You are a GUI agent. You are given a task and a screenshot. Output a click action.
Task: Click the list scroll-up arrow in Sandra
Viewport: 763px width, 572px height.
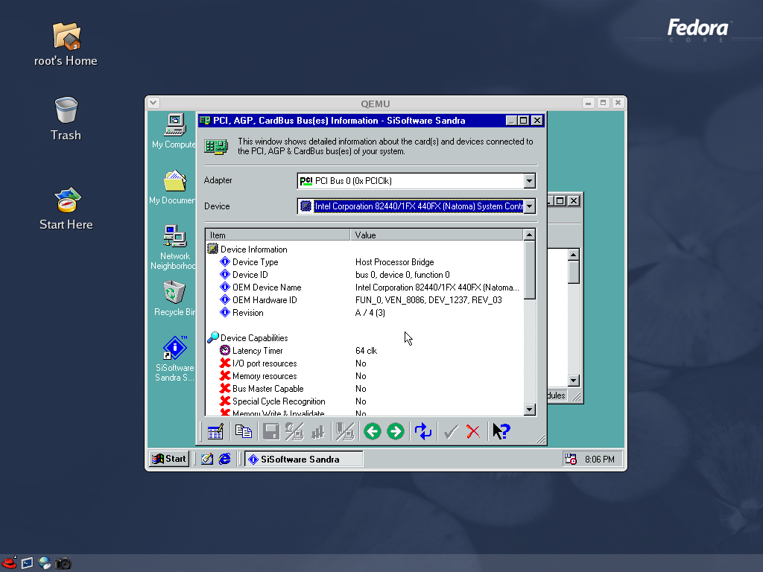(530, 235)
